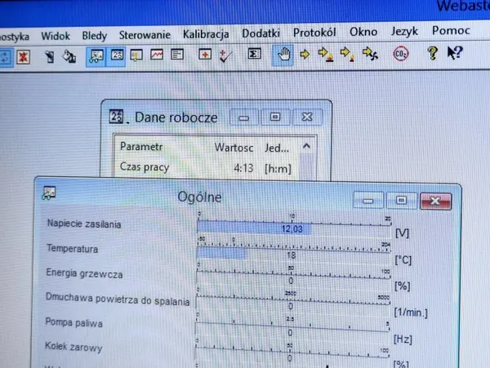This screenshot has height=368, width=490.
Task: Click the Dmuchawa powietrza gauge scale
Action: 293,300
